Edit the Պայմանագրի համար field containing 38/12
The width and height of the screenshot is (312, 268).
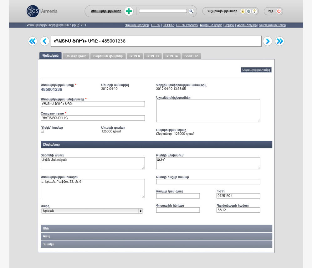[238, 210]
